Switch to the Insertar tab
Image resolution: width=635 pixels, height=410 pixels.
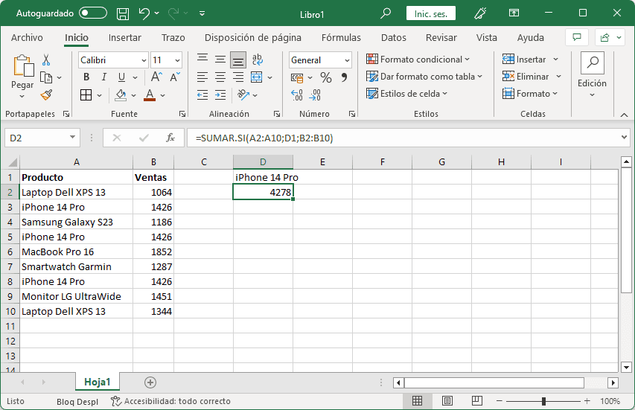125,38
